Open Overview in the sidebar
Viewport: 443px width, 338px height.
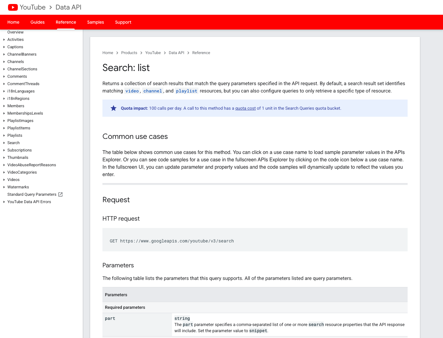pyautogui.click(x=15, y=32)
